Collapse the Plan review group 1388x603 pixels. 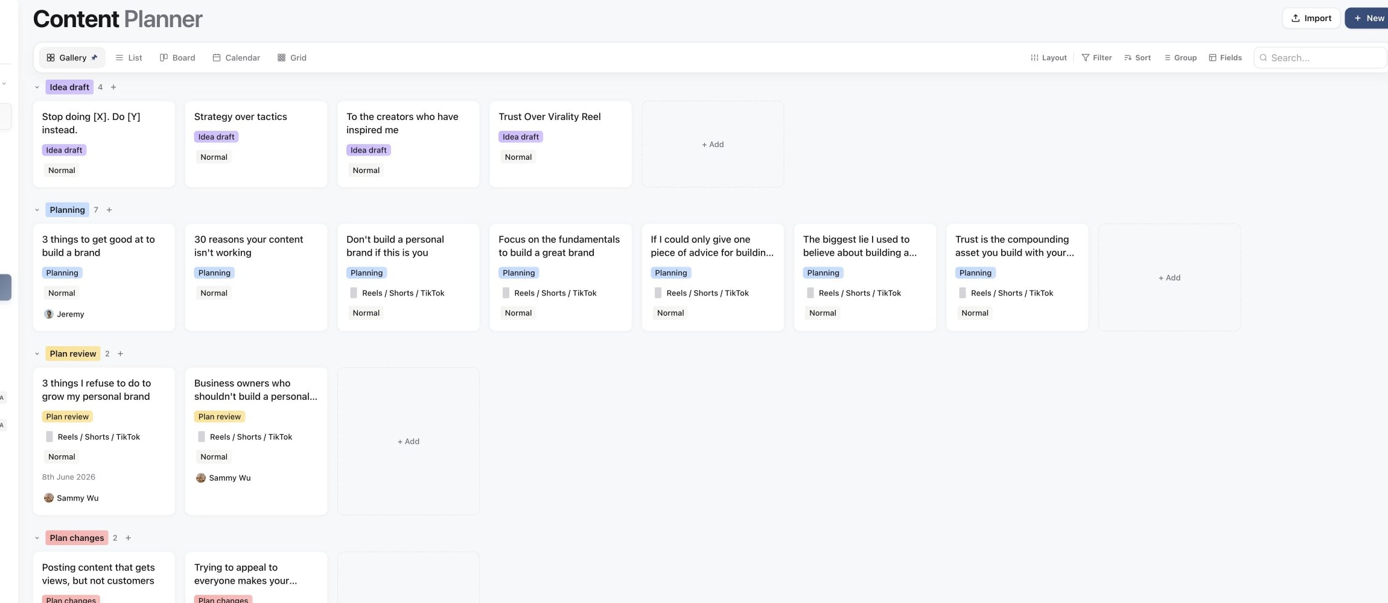(x=37, y=354)
